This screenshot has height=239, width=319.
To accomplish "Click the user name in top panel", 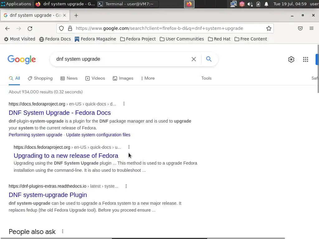I will coord(314,4).
